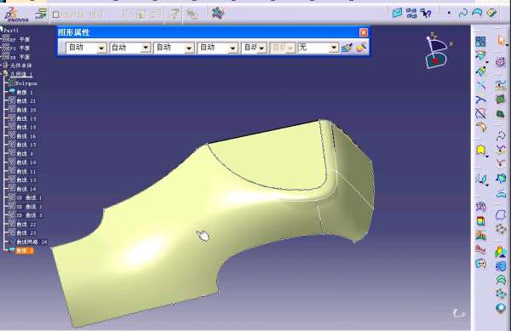Select the arrow selection tool in right toolbar
Screen dimensions: 511x331
point(501,40)
